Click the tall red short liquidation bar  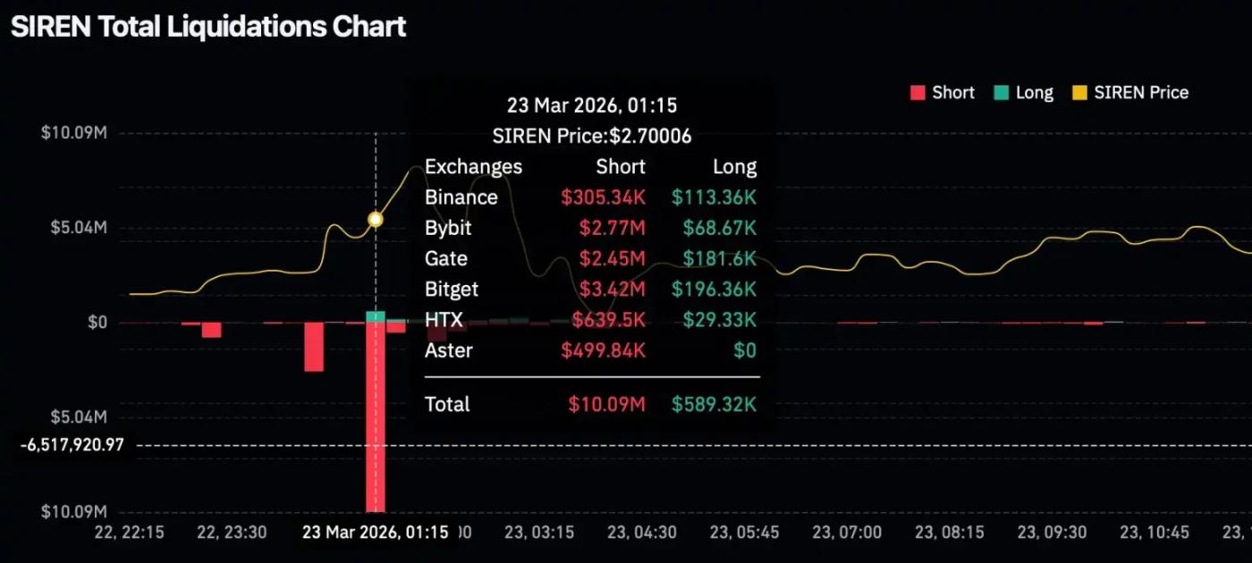point(376,420)
